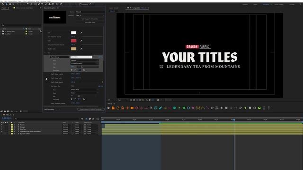Click Edit Properties link for second text source

point(100,86)
